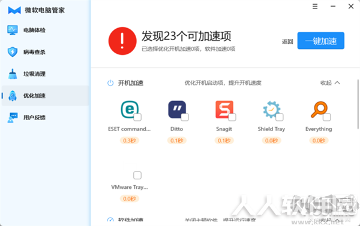The image size is (360, 226).
Task: Click the 'VMware Tray...' label
Action: [130, 187]
